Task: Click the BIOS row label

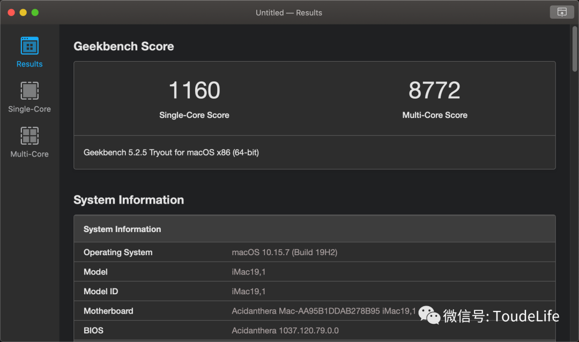Action: [x=93, y=331]
